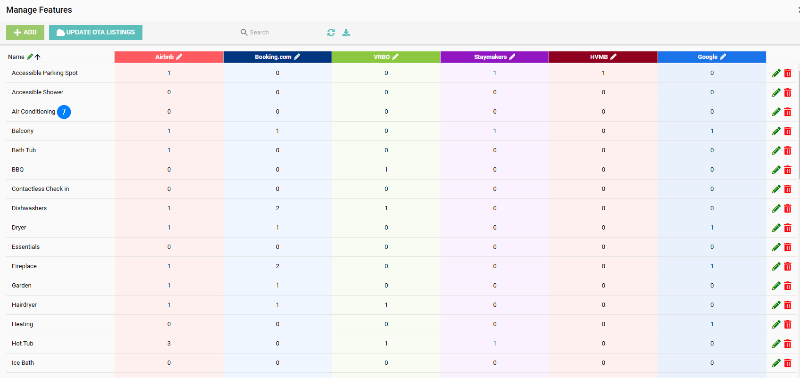Open edit for the Fireplace row
800x378 pixels.
pyautogui.click(x=776, y=266)
